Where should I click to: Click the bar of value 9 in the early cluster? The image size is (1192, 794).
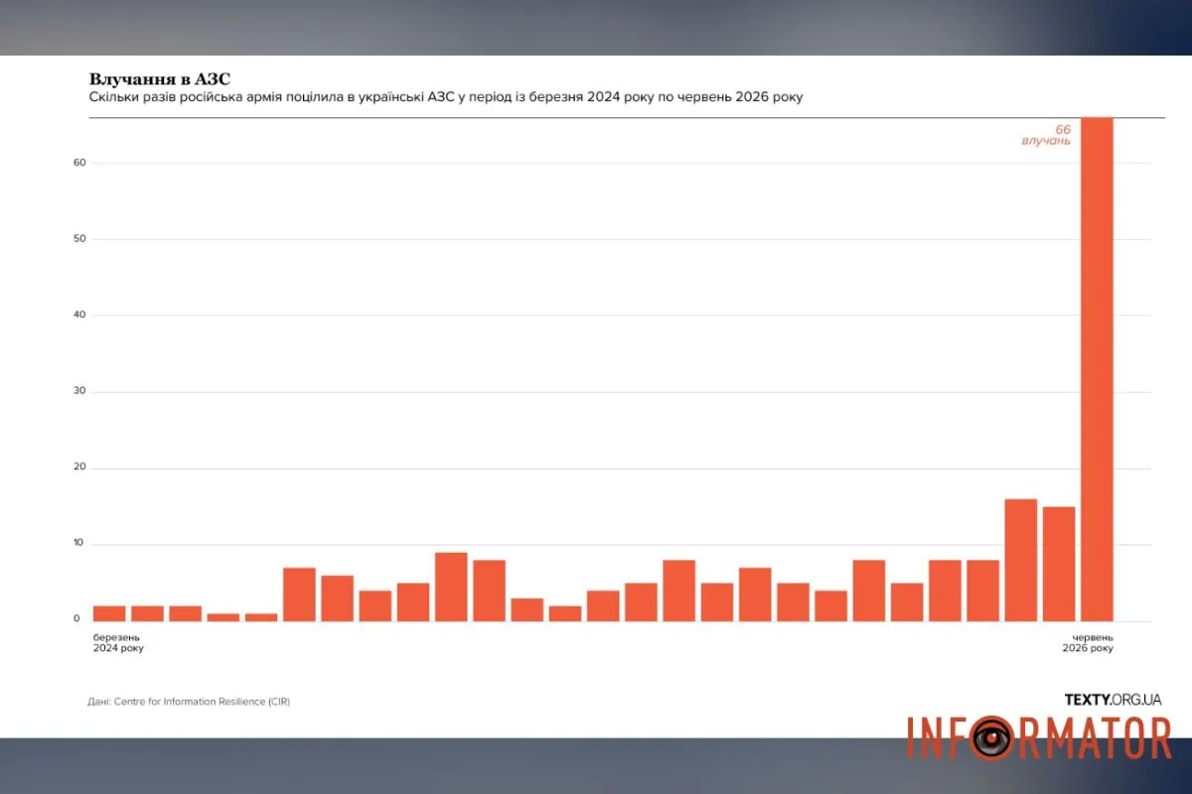(451, 587)
